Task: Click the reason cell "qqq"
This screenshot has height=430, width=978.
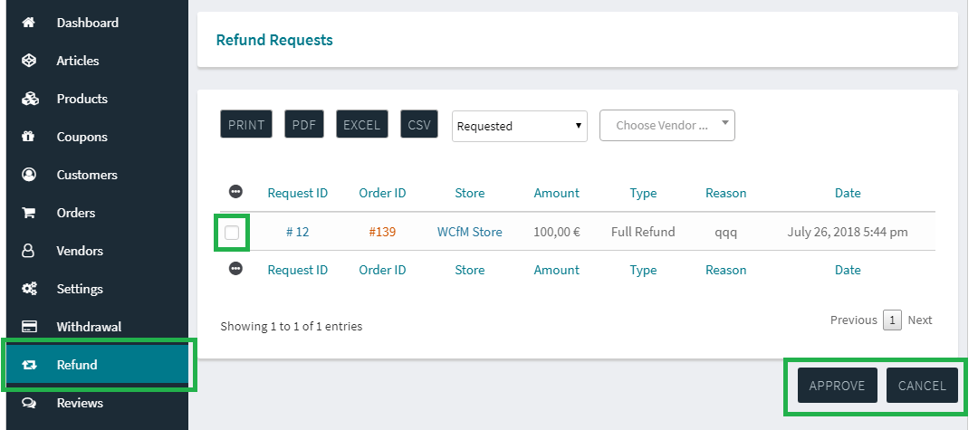Action: point(726,233)
